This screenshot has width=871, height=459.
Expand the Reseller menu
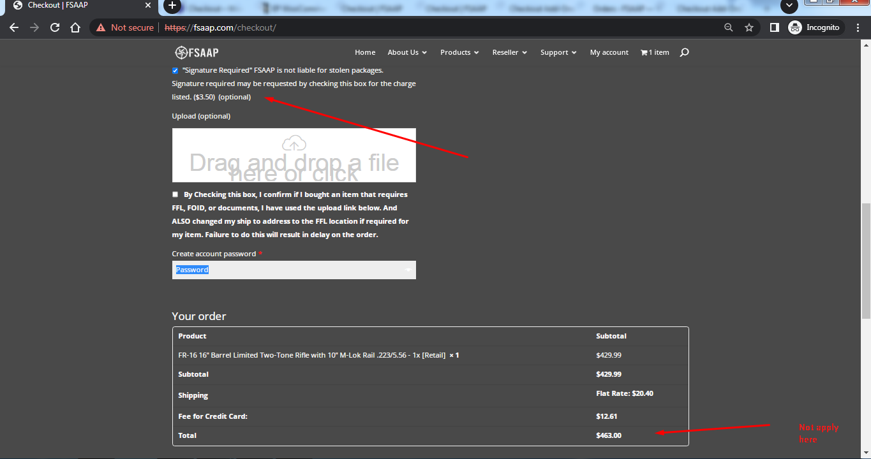(x=510, y=52)
